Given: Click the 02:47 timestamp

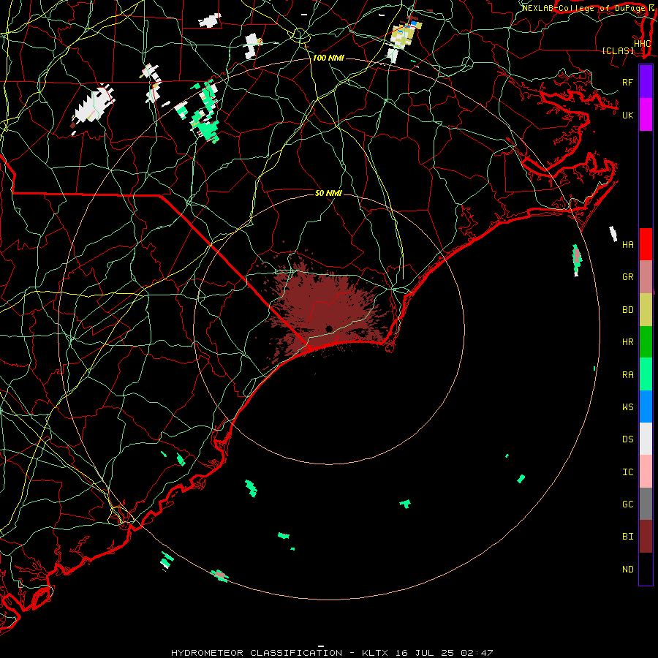Looking at the screenshot, I should point(477,653).
